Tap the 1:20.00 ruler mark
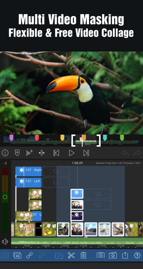Image resolution: width=143 pixels, height=269 pixels. tap(121, 246)
